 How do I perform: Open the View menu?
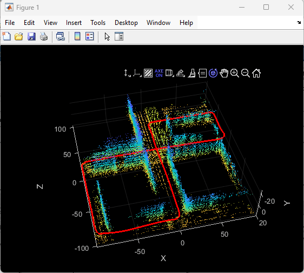tap(50, 23)
